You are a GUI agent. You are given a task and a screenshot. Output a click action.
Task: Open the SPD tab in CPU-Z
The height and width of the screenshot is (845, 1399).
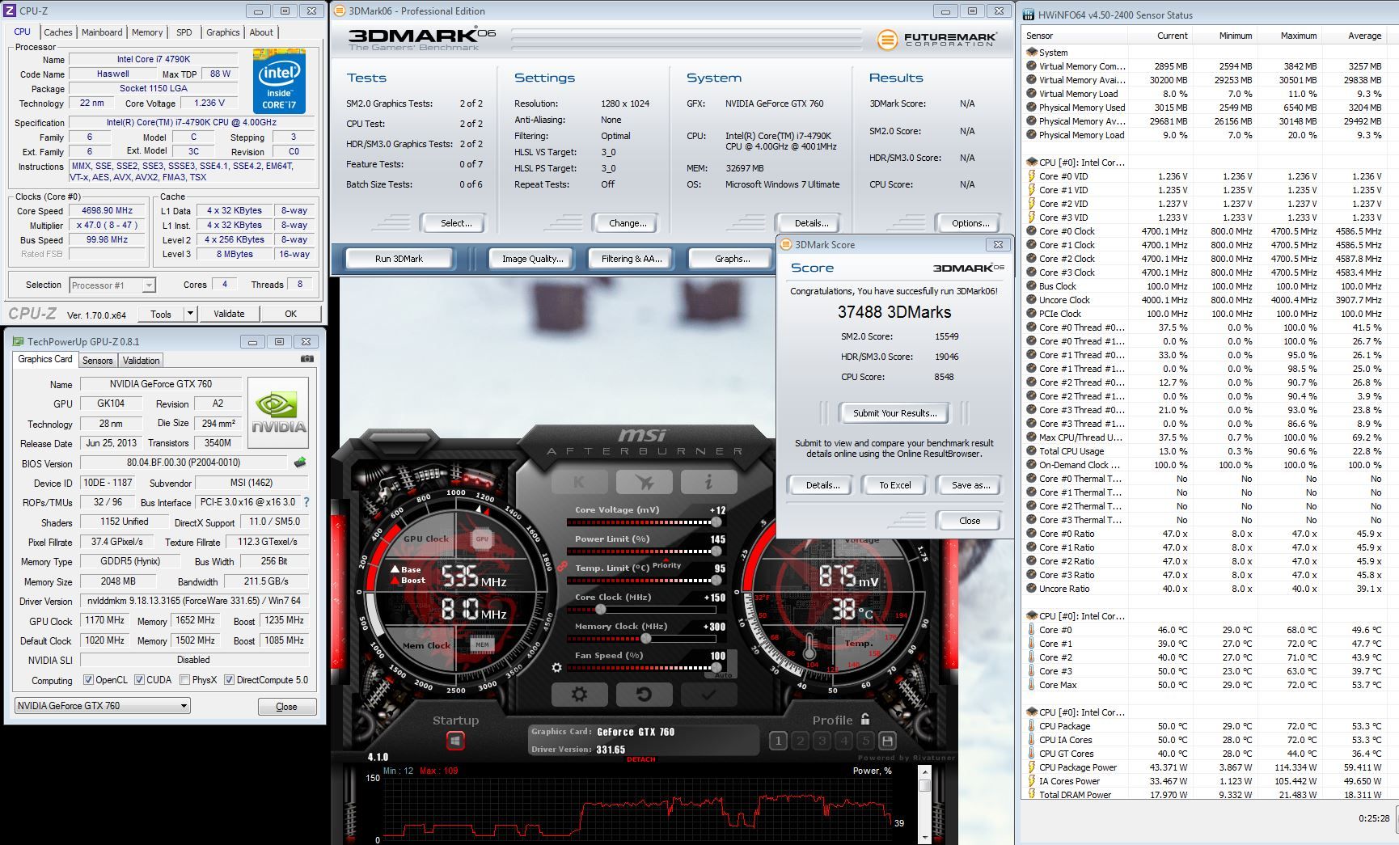pyautogui.click(x=184, y=32)
